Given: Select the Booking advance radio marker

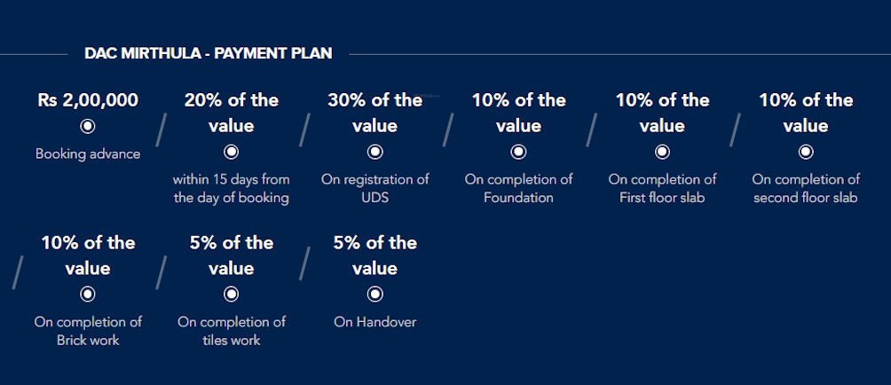Looking at the screenshot, I should tap(88, 126).
